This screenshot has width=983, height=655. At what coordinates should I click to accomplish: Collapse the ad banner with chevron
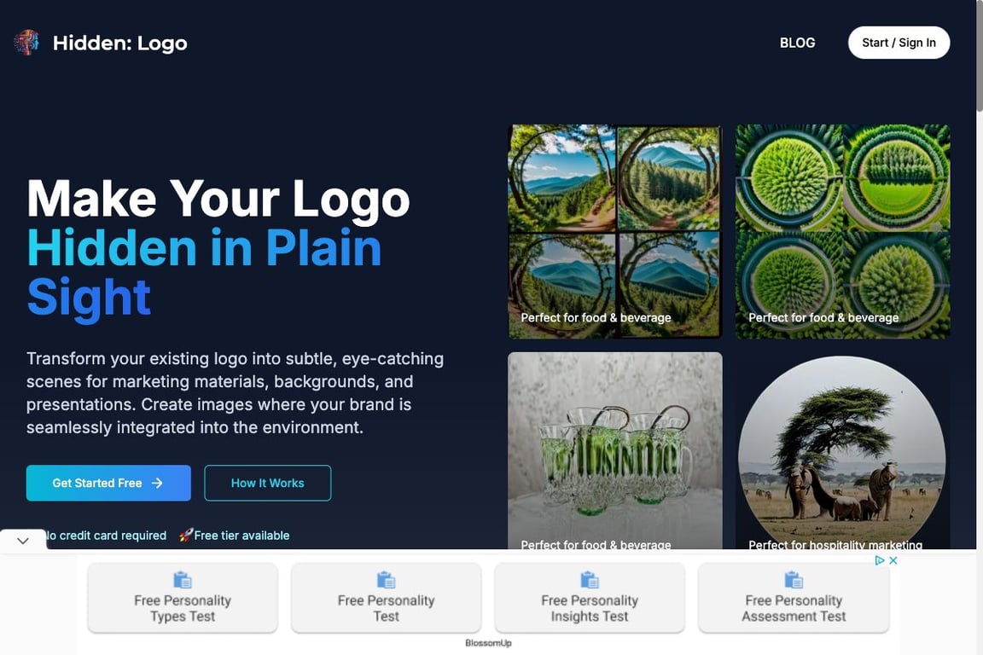click(x=23, y=541)
